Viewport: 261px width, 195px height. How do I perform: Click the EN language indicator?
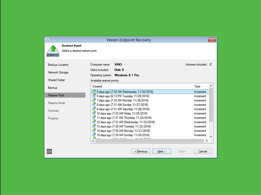click(49, 152)
